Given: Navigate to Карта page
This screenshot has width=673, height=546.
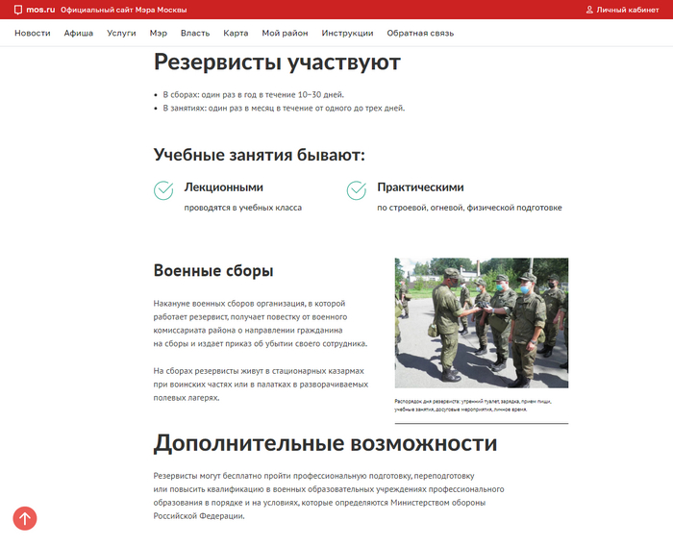Looking at the screenshot, I should click(236, 33).
